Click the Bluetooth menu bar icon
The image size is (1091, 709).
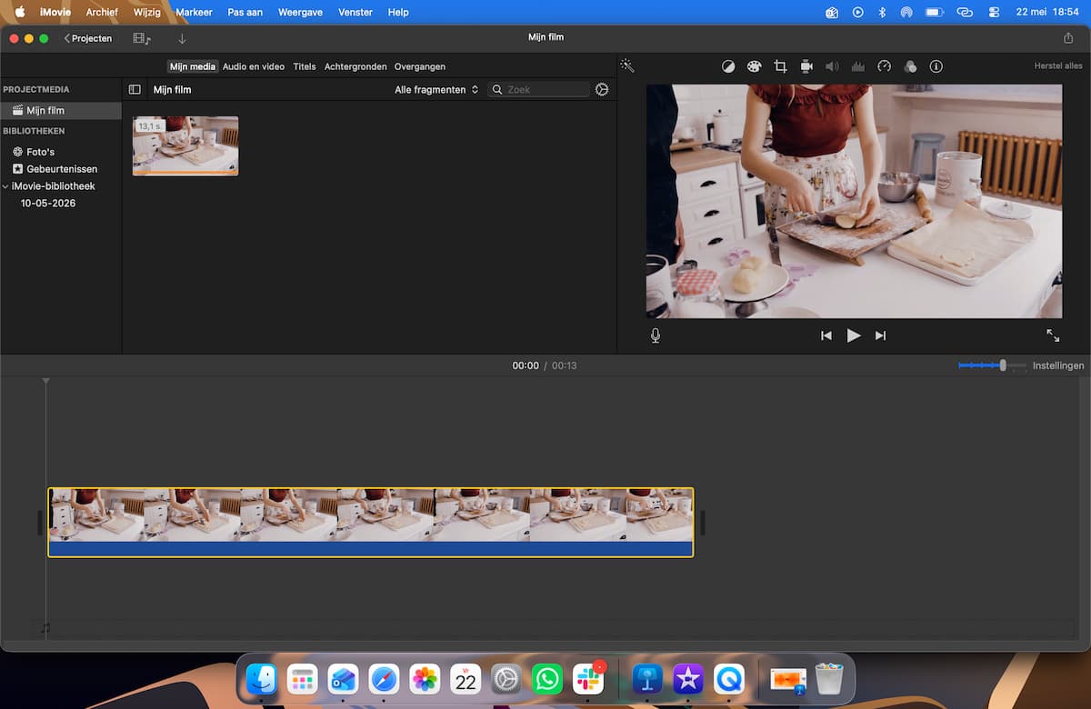coord(882,12)
